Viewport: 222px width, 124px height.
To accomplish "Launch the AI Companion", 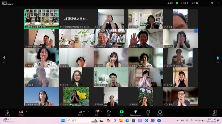I will (135, 112).
